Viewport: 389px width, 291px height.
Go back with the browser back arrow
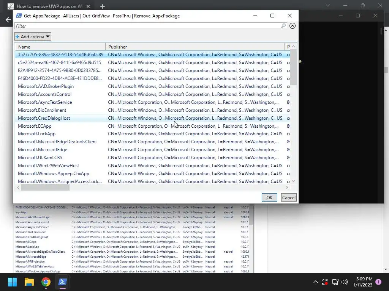coord(8,20)
